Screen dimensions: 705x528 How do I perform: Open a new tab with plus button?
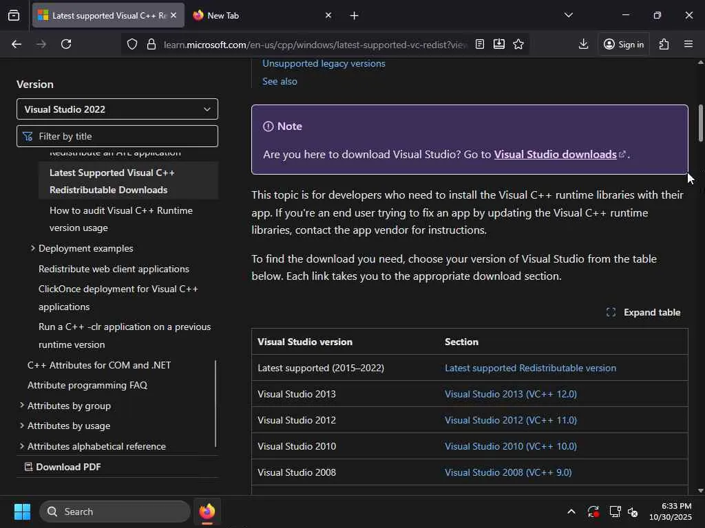(x=355, y=16)
